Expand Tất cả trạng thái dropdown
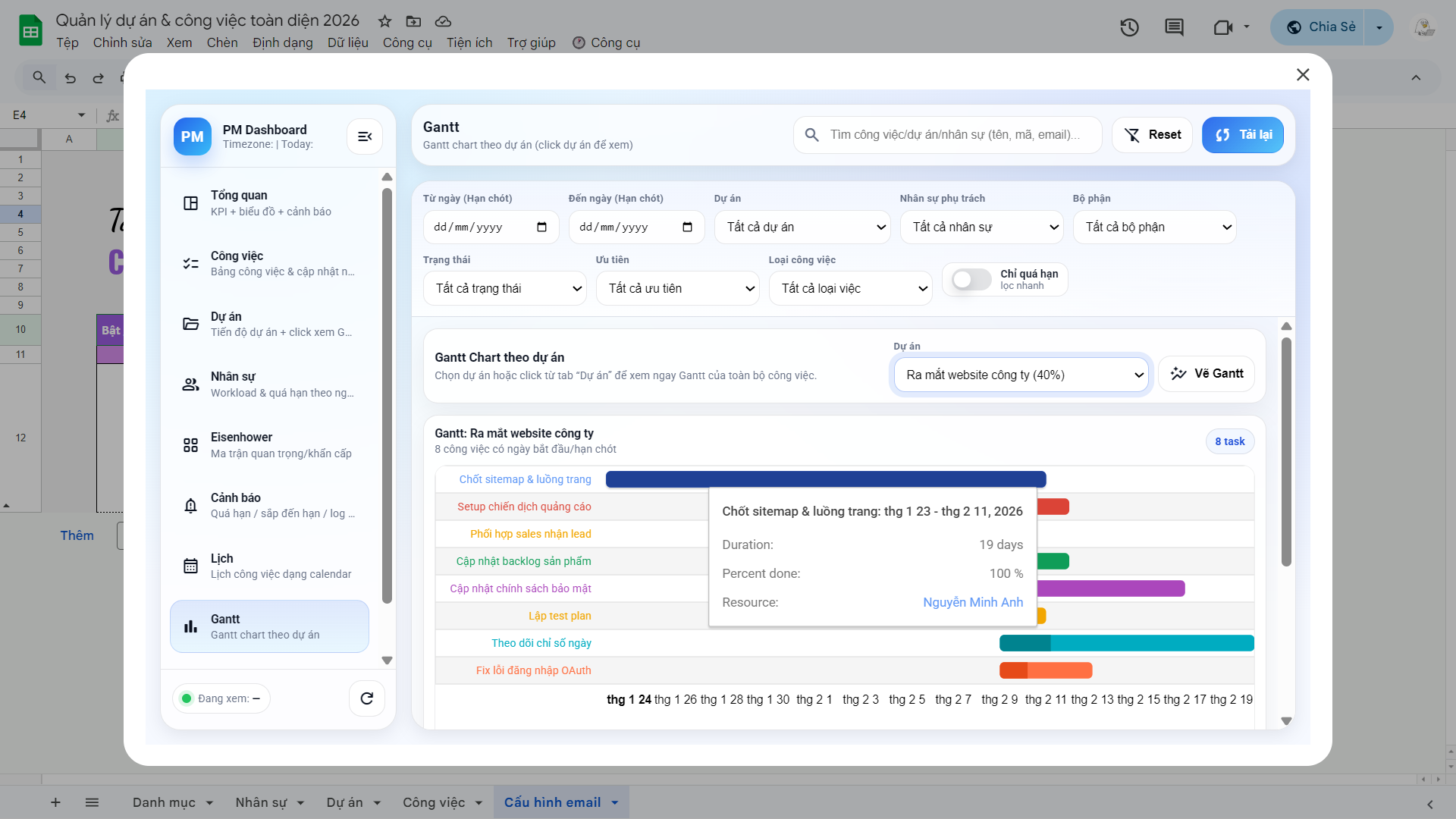 (504, 289)
